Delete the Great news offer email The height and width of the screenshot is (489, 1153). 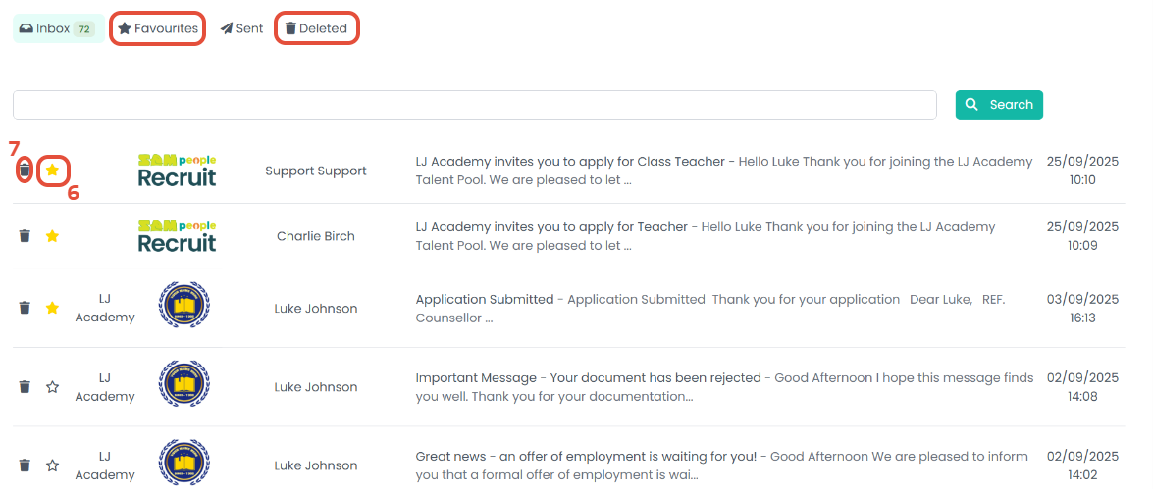[x=25, y=465]
